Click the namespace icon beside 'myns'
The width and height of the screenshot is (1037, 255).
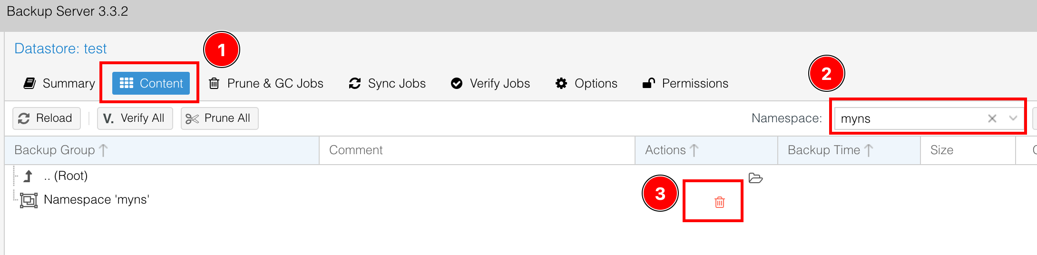29,200
